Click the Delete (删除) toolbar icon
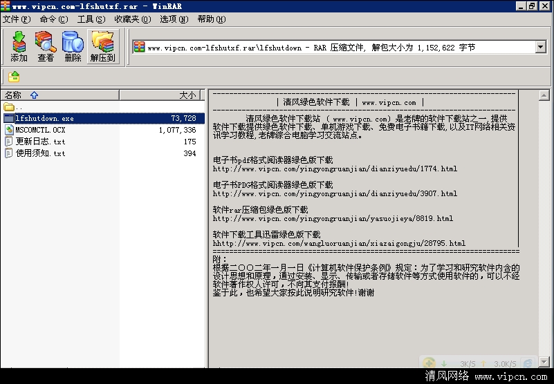 pyautogui.click(x=73, y=46)
